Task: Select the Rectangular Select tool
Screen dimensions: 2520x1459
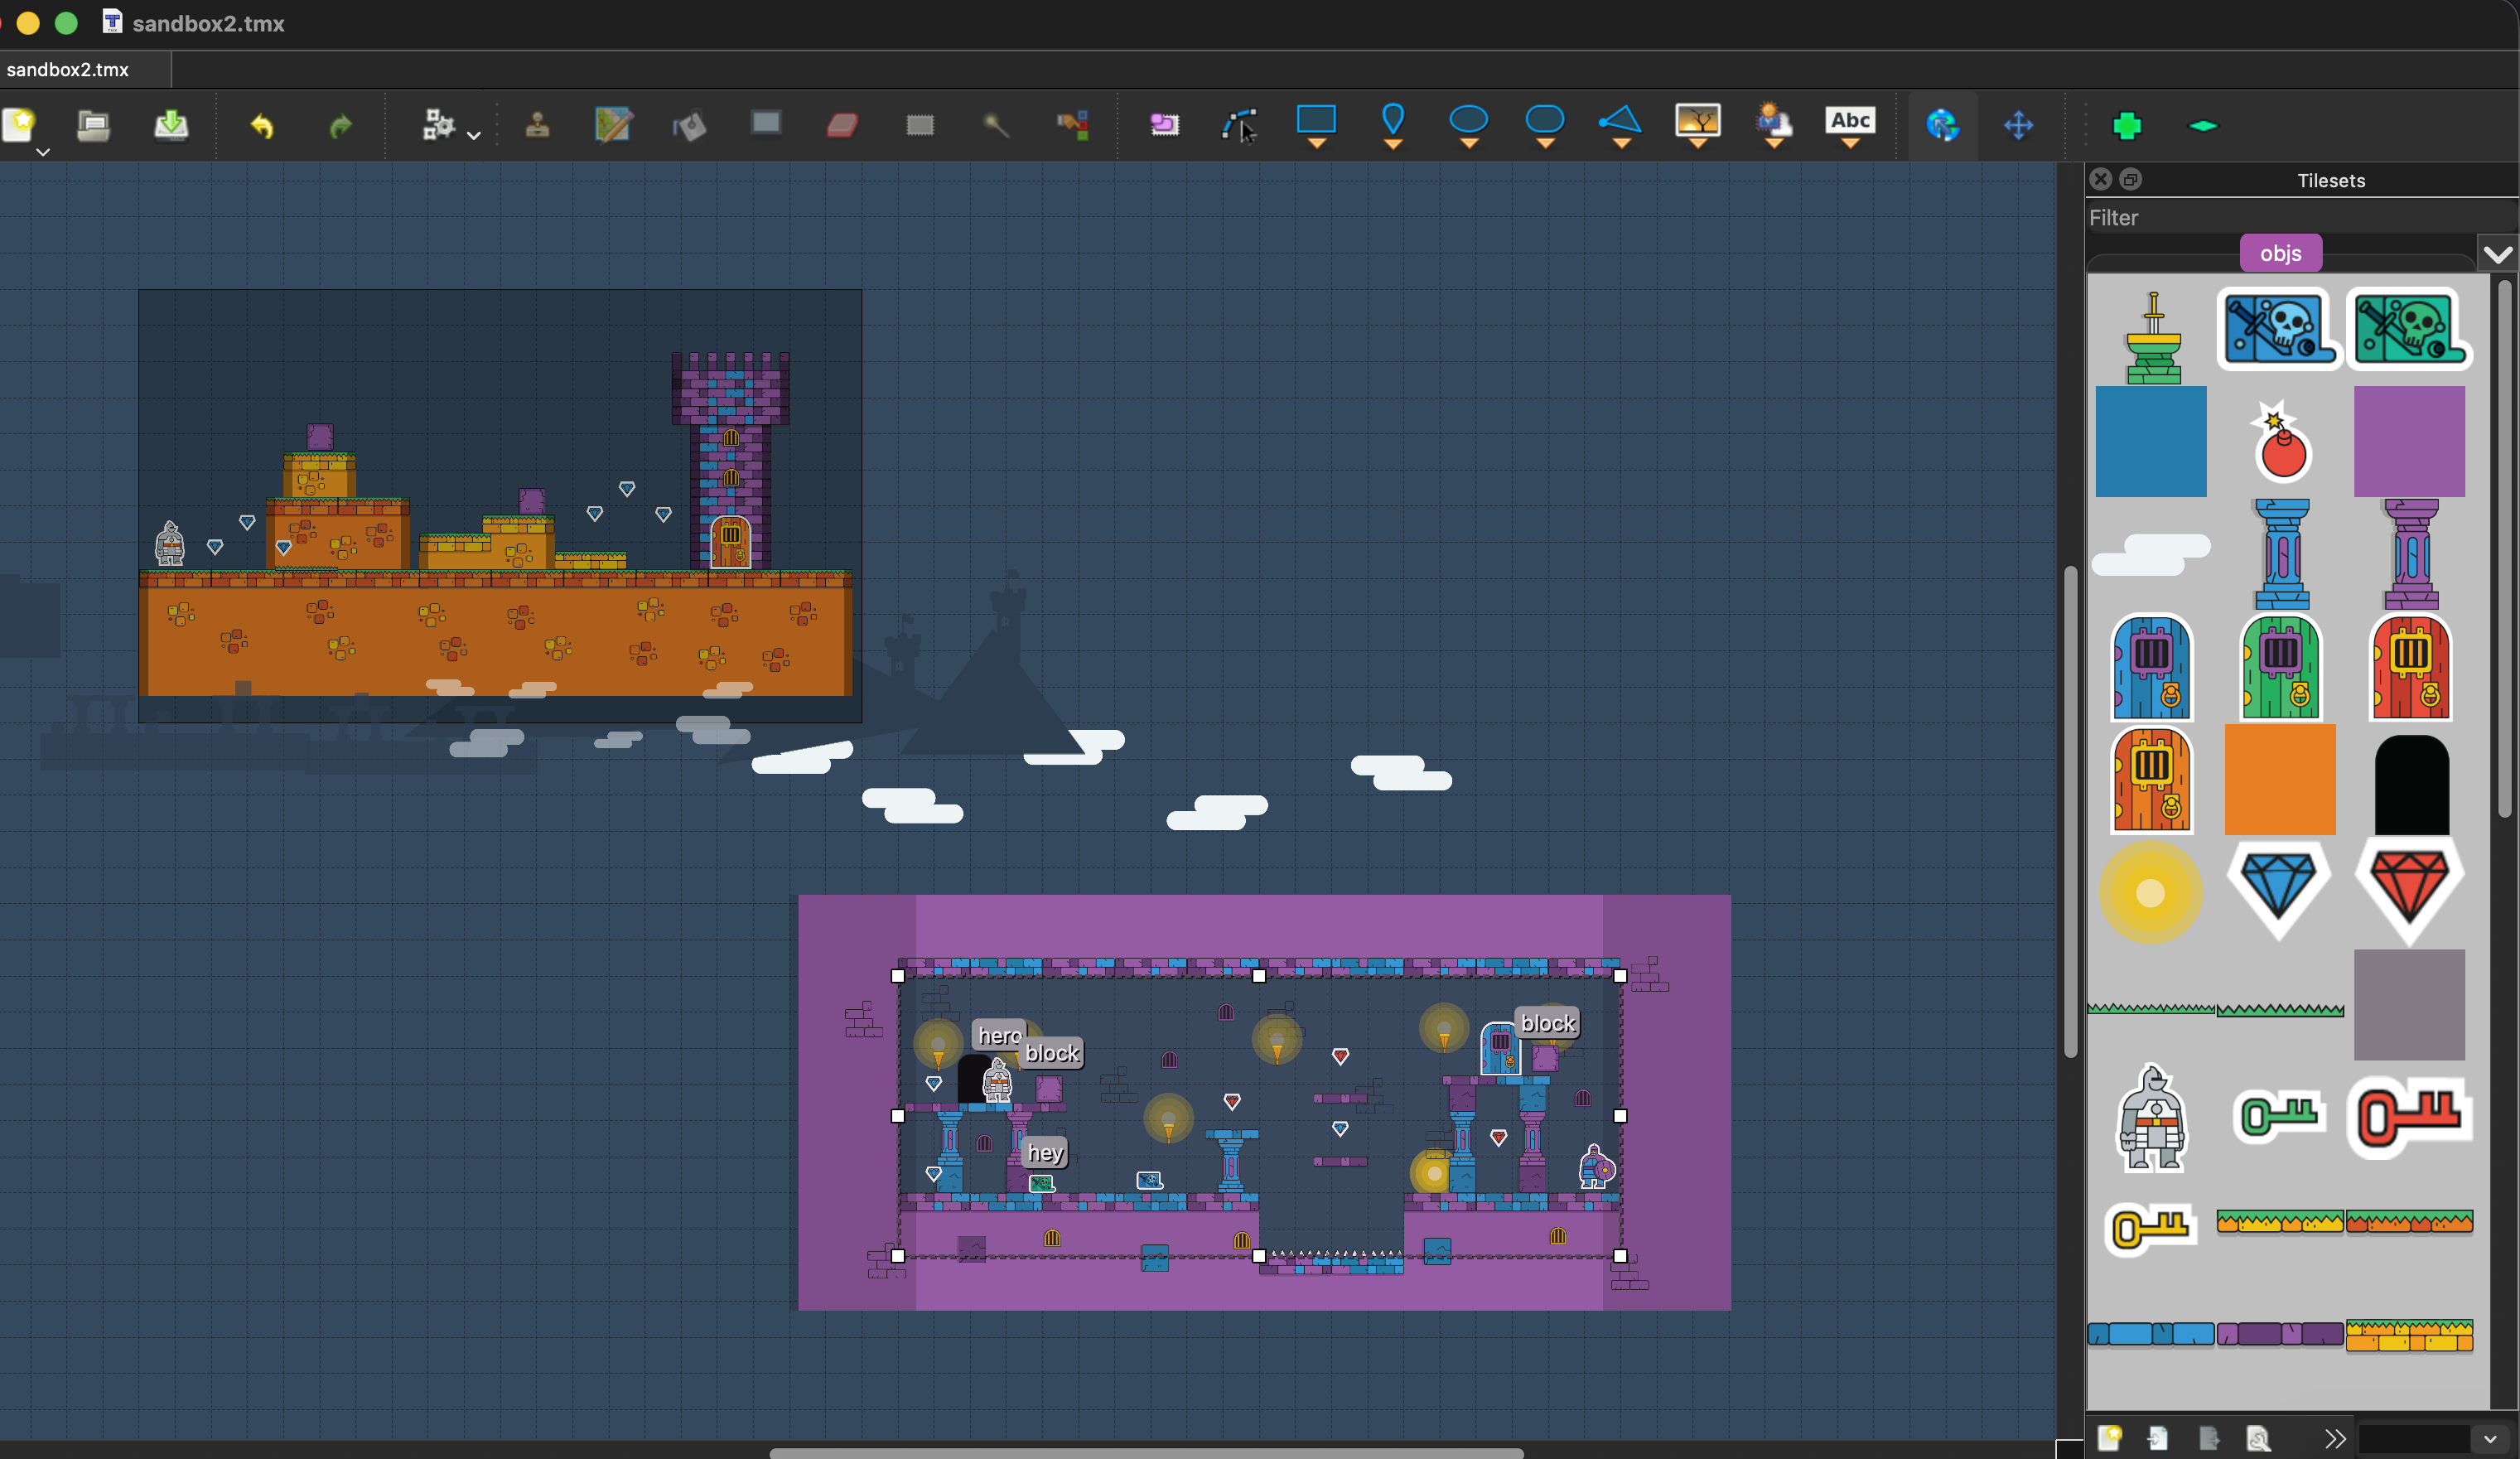Action: (x=920, y=125)
